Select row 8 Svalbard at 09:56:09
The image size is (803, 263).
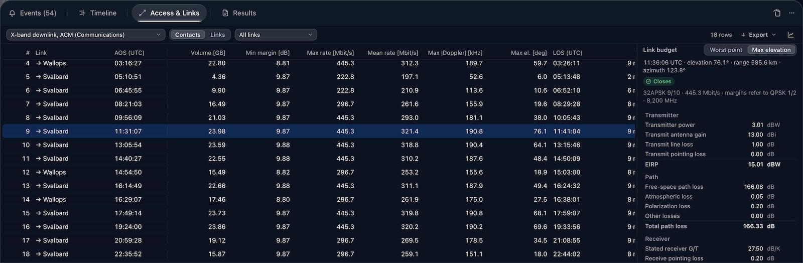coord(319,117)
